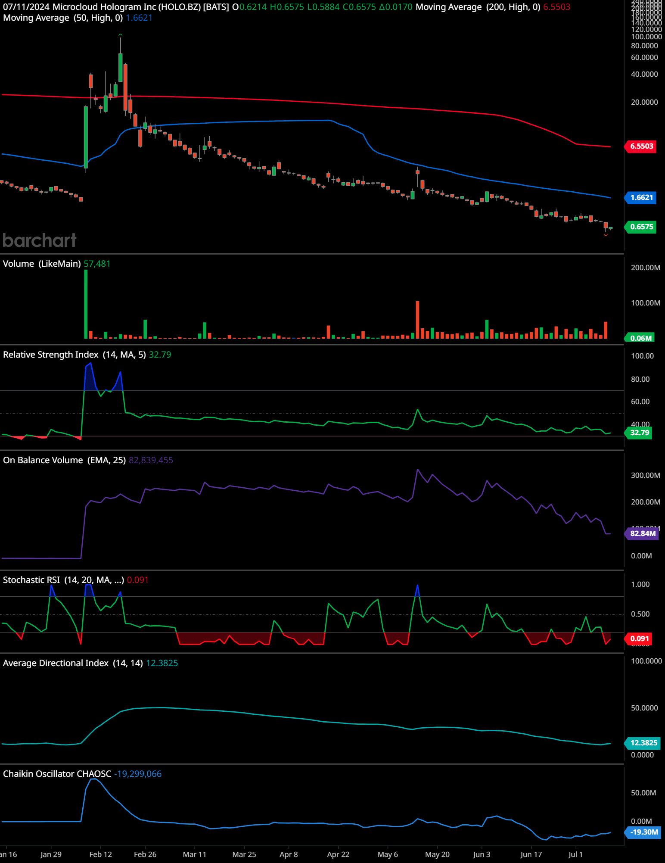Click the Jun 17 date axis label
Image resolution: width=665 pixels, height=863 pixels.
coord(531,854)
